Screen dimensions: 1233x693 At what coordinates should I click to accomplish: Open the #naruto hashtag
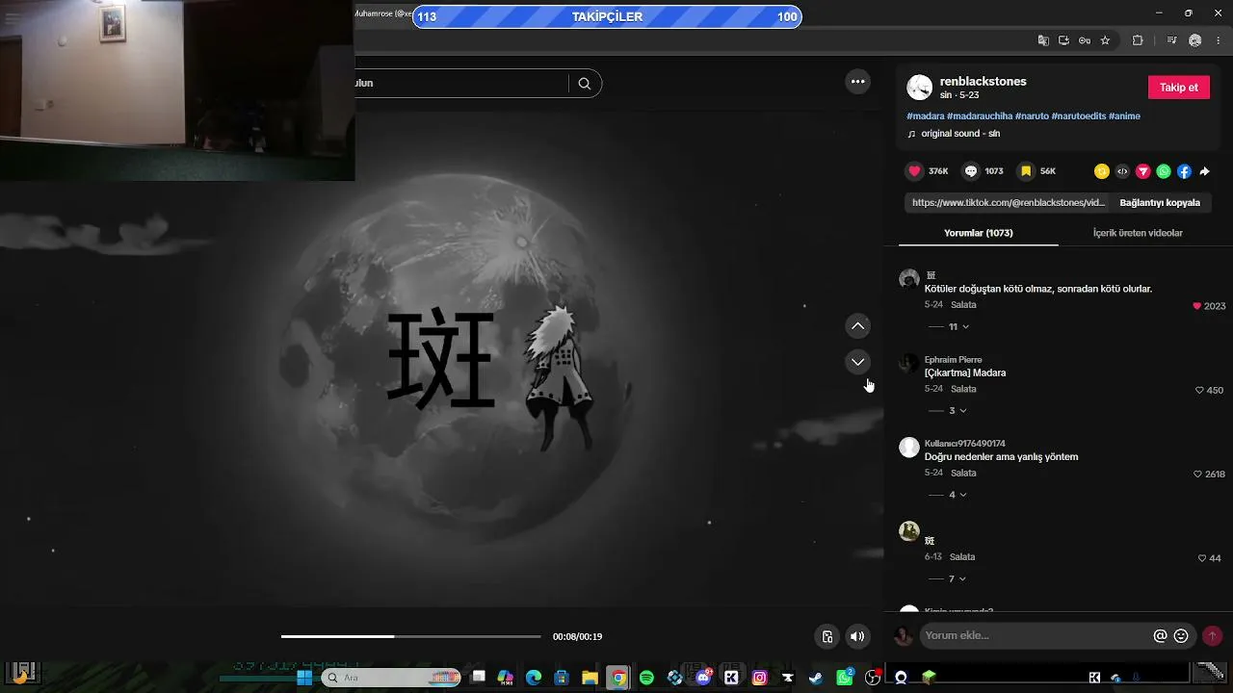[x=1032, y=116]
